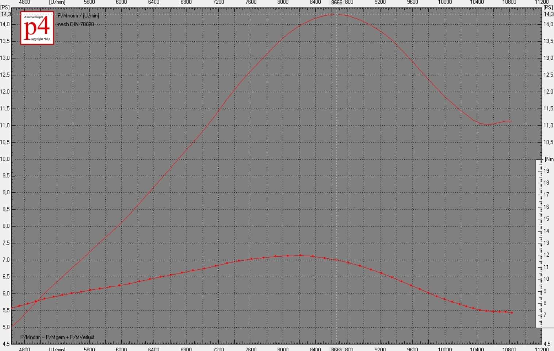This screenshot has width=554, height=351.
Task: Click the 19 mark on the Nm scale
Action: (x=546, y=171)
